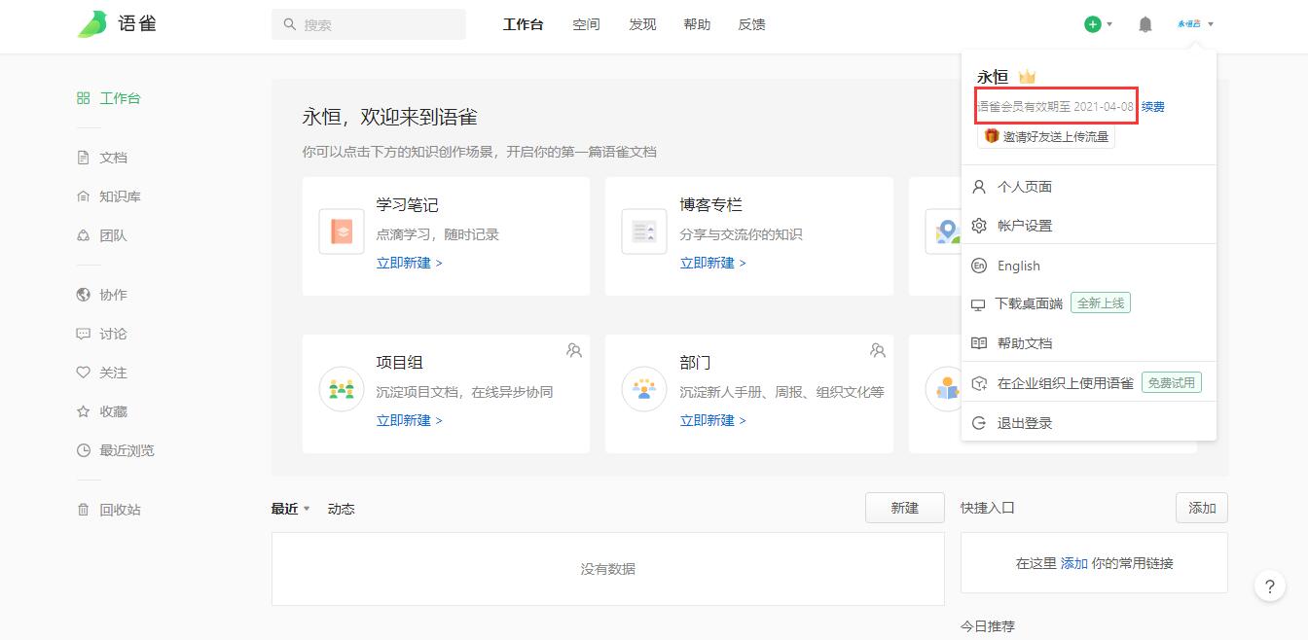The height and width of the screenshot is (640, 1308).
Task: Click the 关注 heart icon in sidebar
Action: (83, 373)
